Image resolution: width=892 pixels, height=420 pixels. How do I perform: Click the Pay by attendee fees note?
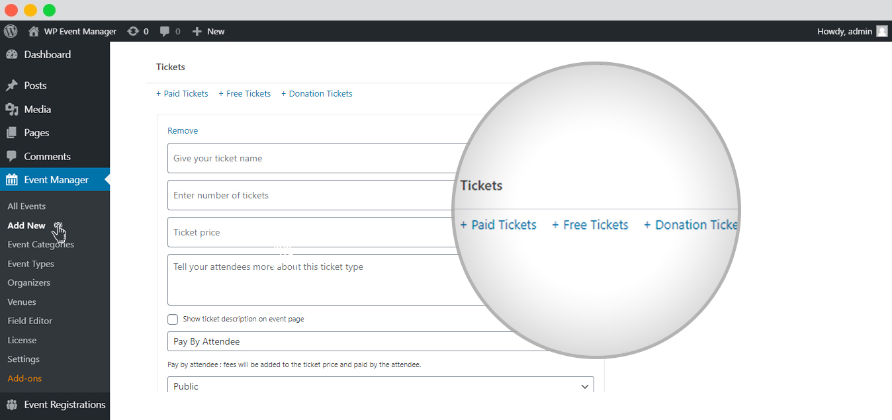tap(294, 364)
